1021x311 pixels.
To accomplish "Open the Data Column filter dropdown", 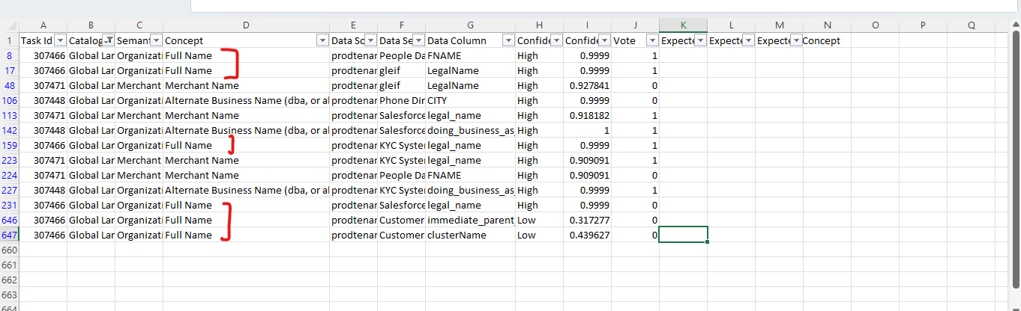I will pyautogui.click(x=508, y=41).
